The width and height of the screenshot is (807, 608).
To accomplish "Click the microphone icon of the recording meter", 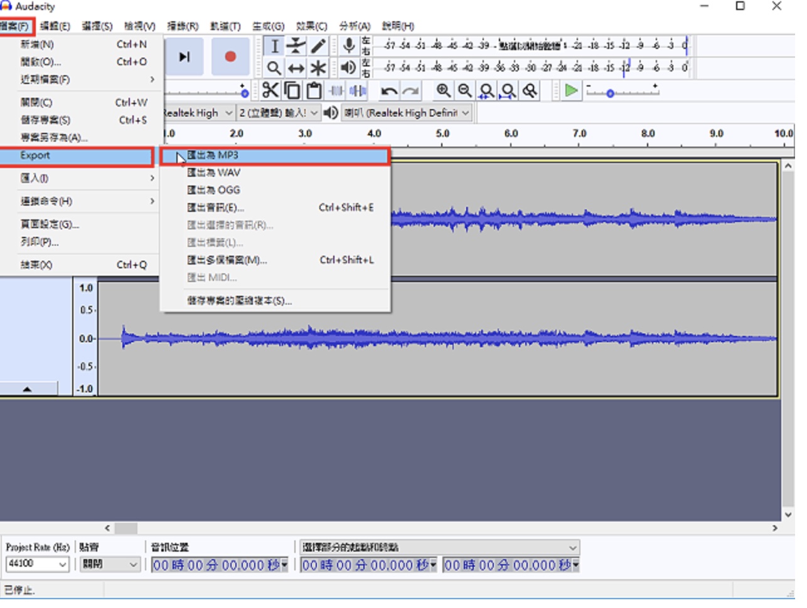I will [349, 46].
